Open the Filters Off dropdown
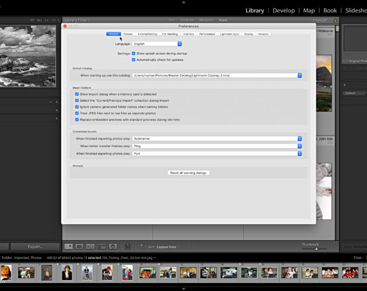The image size is (367, 291). (322, 20)
